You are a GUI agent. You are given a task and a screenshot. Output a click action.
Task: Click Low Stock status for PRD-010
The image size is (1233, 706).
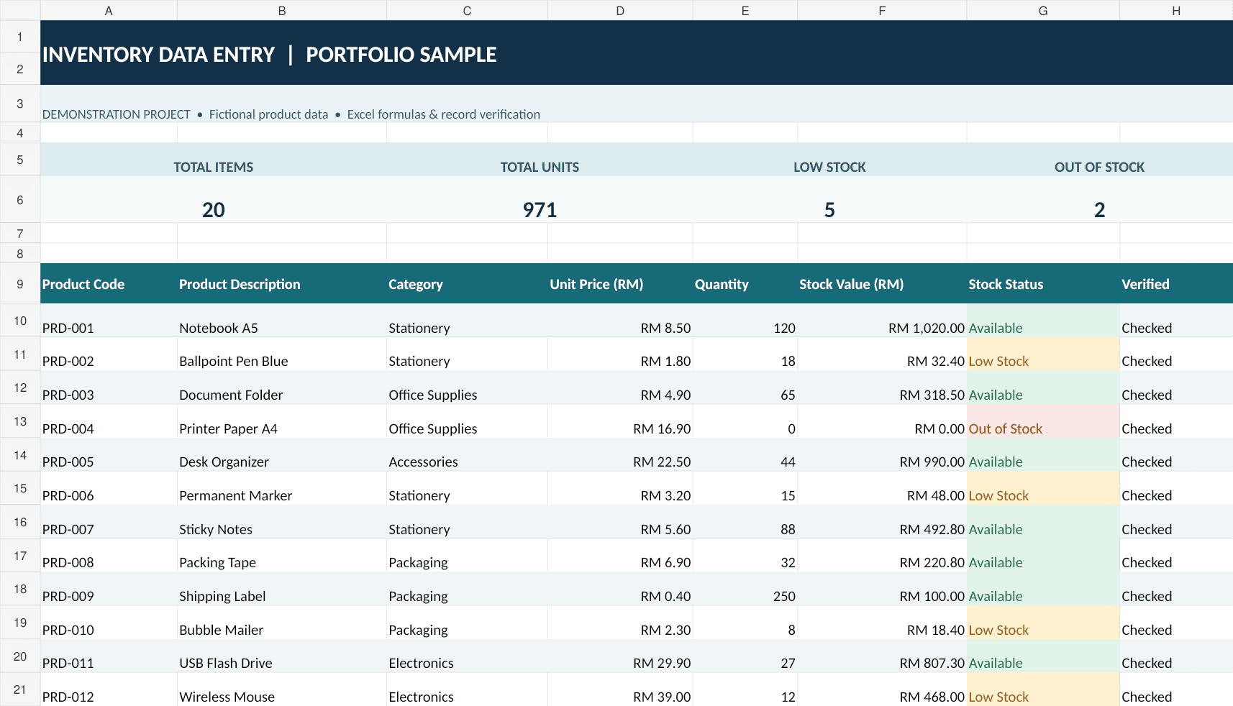tap(1043, 623)
